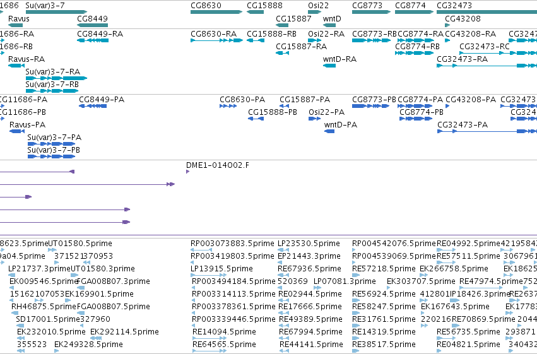Select EST LP23530.5prime

[x=283, y=250]
